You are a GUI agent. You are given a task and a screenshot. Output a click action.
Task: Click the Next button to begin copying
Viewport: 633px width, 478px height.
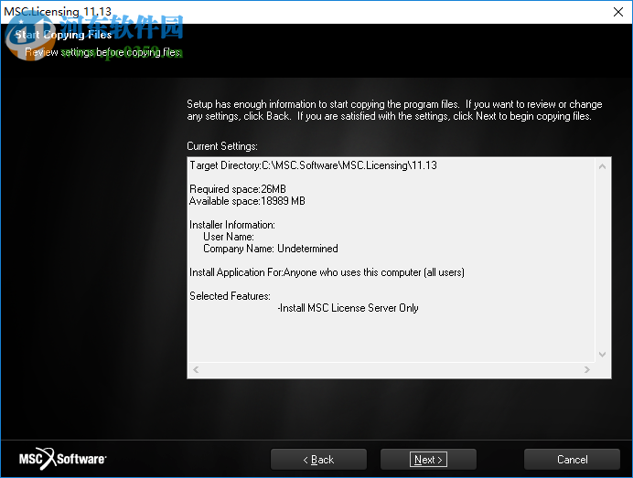[x=428, y=459]
